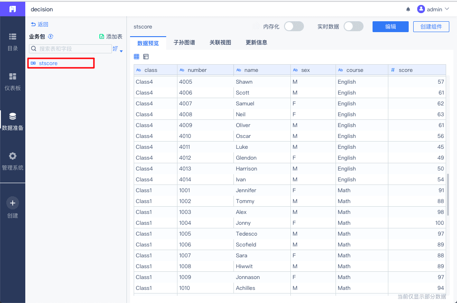Click the text type icon on sex column
This screenshot has width=457, height=303.
pos(295,70)
